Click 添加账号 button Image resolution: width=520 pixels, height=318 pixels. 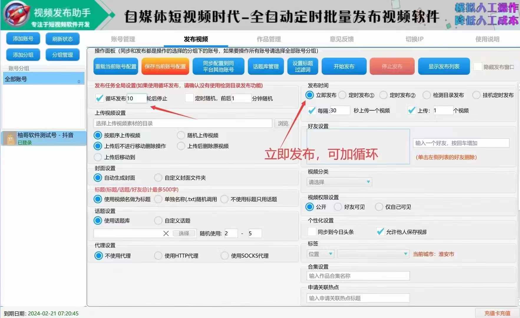23,39
